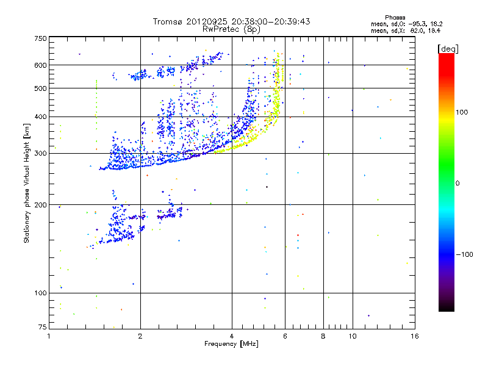Screen dimensions: 488x366
Task: Click the x-axis tick label "10"
Action: pos(353,336)
